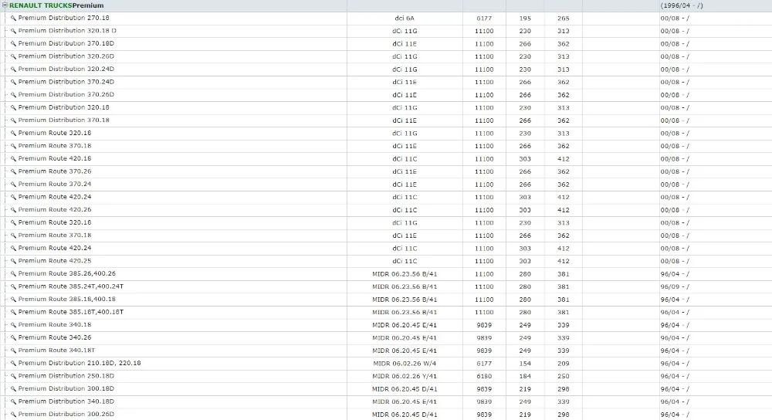Image resolution: width=772 pixels, height=420 pixels.
Task: Click the '96/09 - /' date cell
Action: click(x=675, y=287)
